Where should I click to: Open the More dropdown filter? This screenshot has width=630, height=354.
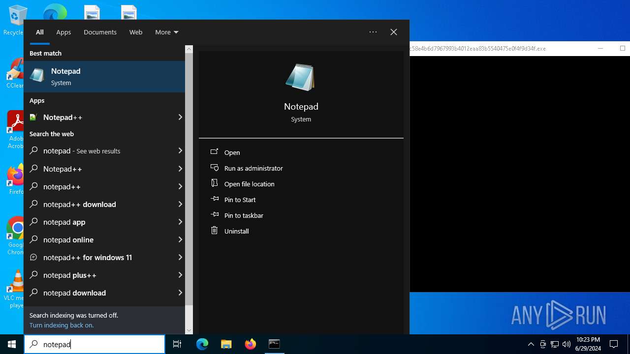coord(166,32)
